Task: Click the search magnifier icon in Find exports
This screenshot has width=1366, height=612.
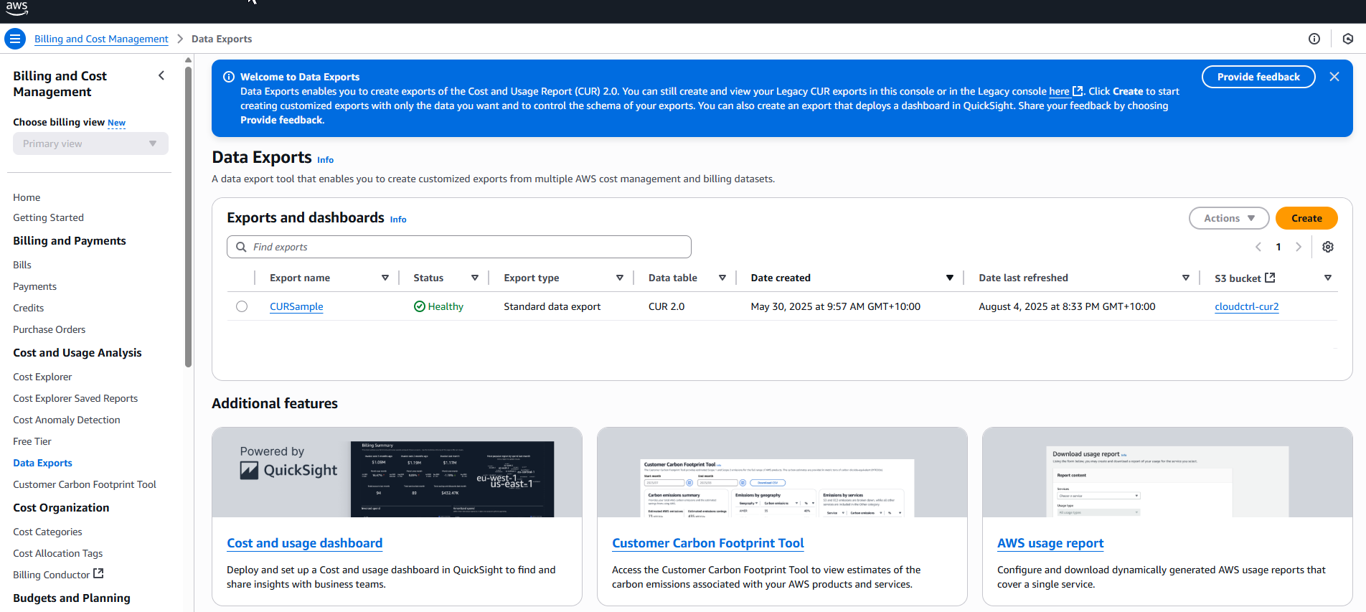Action: pyautogui.click(x=241, y=247)
